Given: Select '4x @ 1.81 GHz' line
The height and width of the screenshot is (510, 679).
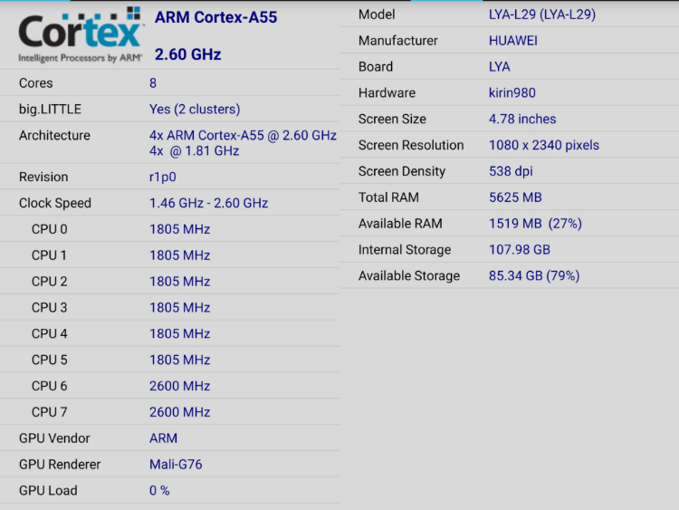Looking at the screenshot, I should [x=194, y=150].
